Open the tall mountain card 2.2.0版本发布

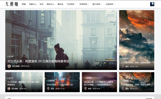136,63
